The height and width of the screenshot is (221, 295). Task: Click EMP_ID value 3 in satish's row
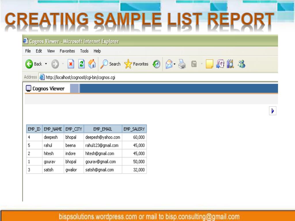click(29, 170)
